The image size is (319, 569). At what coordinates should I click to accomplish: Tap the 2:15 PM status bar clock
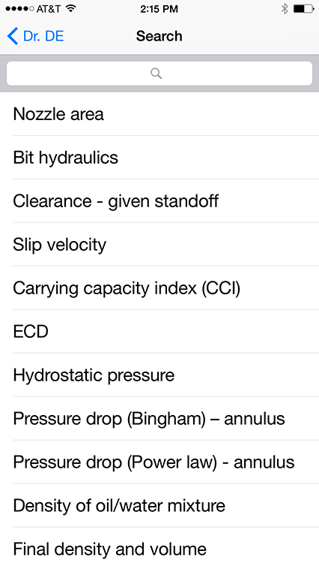coord(159,9)
